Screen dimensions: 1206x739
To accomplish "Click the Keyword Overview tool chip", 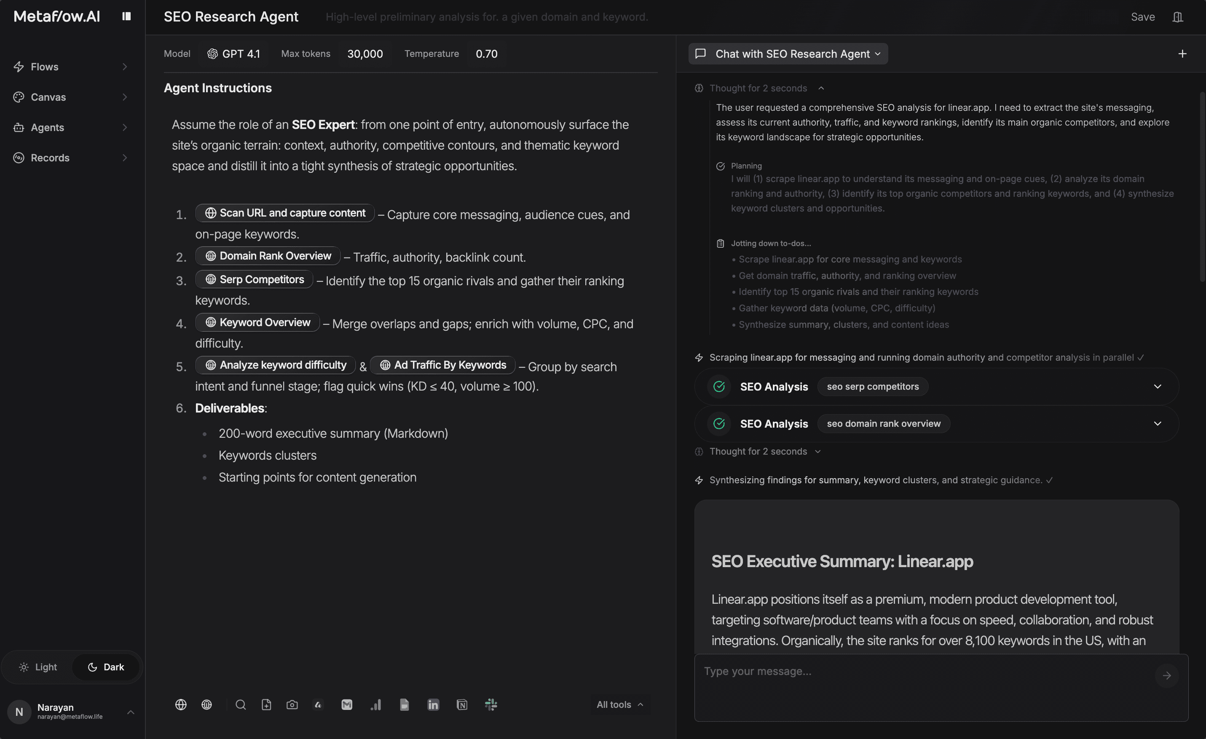I will [x=257, y=322].
